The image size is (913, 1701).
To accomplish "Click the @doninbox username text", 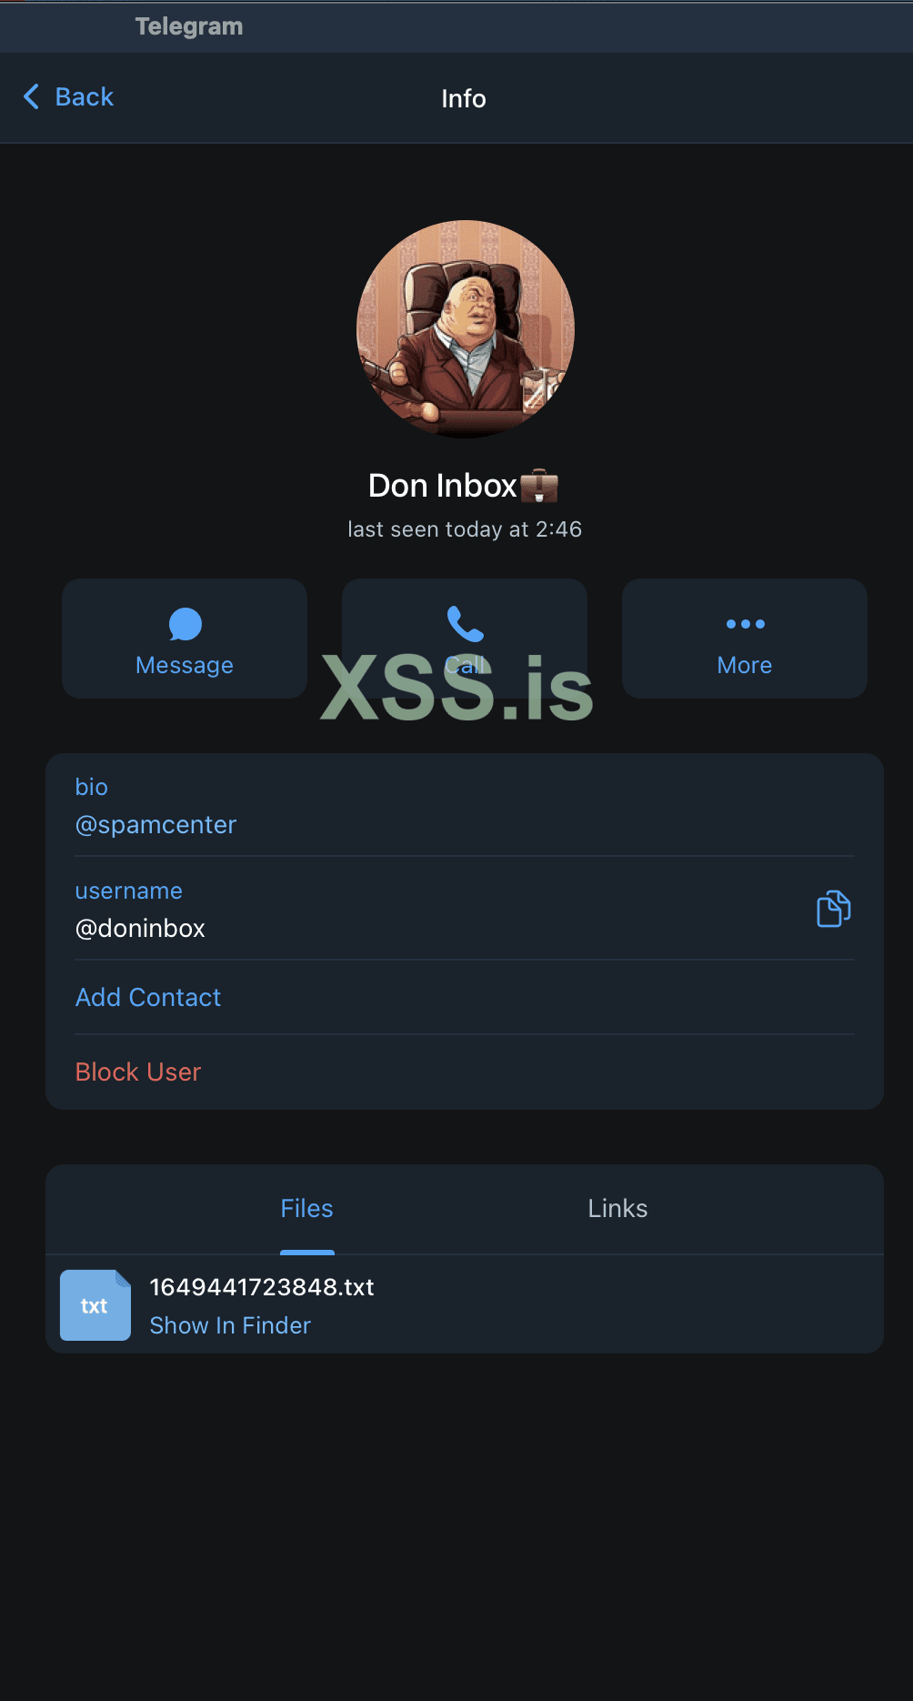I will pyautogui.click(x=140, y=929).
